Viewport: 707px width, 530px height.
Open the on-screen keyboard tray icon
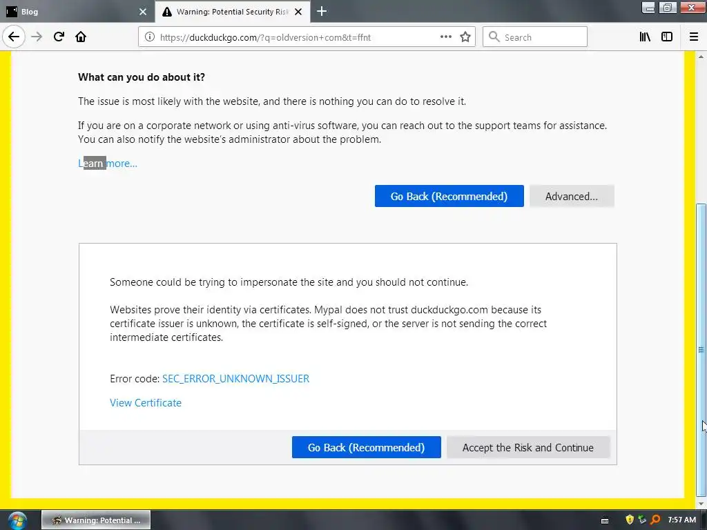605,520
